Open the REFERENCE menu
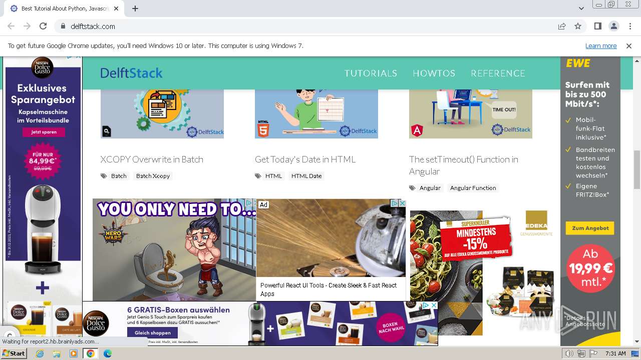 [x=498, y=73]
